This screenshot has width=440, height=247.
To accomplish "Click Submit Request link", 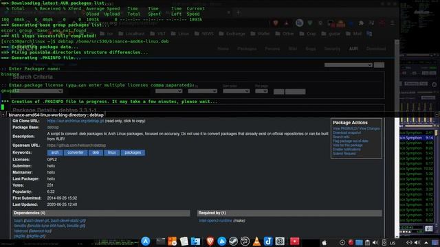I will tap(344, 154).
